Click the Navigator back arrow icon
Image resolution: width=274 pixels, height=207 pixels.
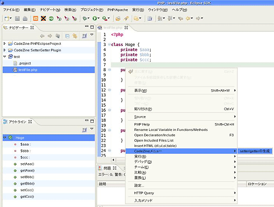pos(42,36)
